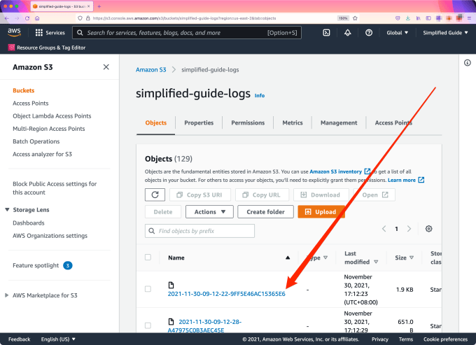Open the info panel icon at right
476x345 pixels.
468,63
